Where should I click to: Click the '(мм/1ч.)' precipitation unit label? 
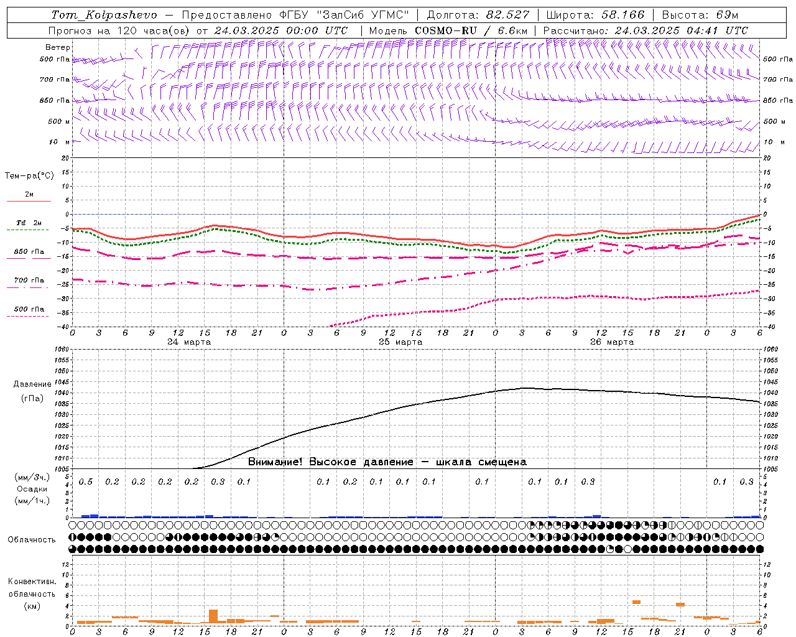coord(32,501)
